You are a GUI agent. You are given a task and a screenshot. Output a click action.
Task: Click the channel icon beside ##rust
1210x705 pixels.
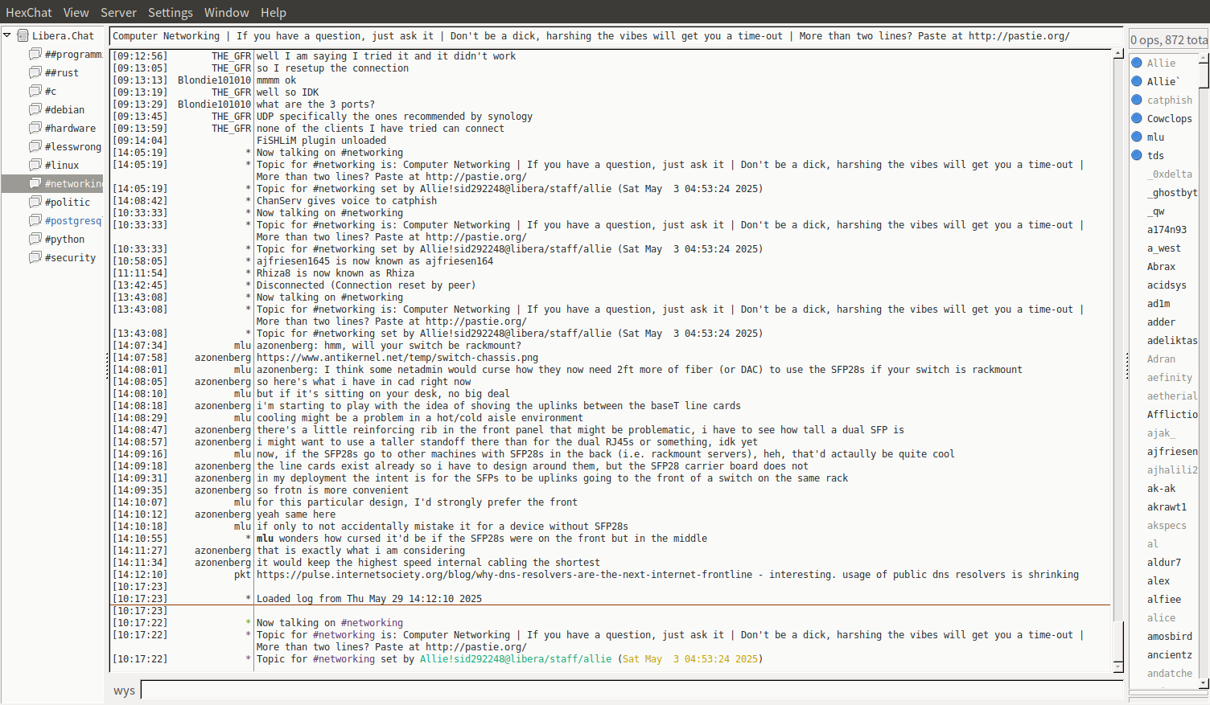tap(35, 72)
